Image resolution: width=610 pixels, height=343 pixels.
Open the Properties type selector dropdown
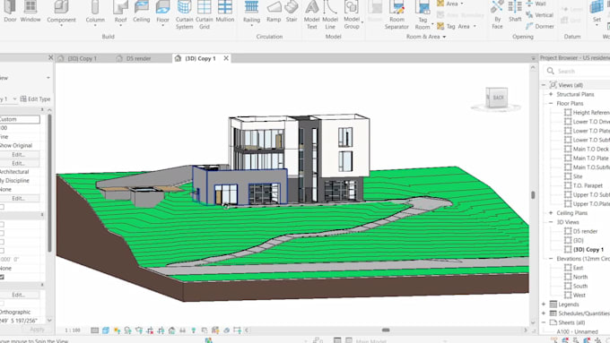pos(48,78)
